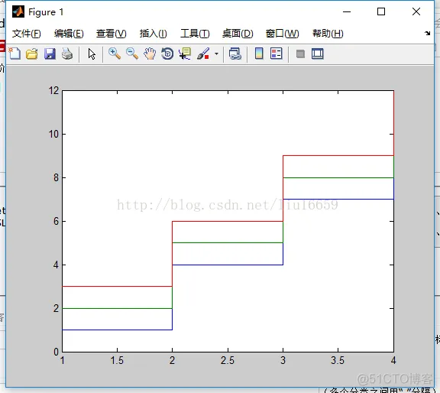The width and height of the screenshot is (440, 393).
Task: Click the MATLAB logo in title bar
Action: point(18,11)
